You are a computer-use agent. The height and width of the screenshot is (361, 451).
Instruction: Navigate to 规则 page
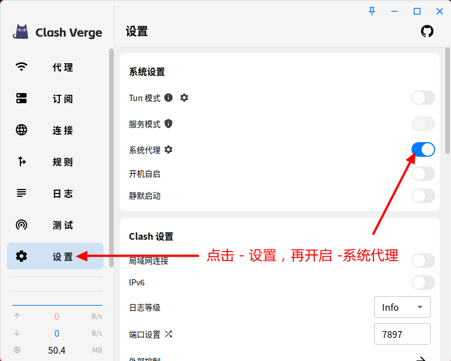click(55, 161)
